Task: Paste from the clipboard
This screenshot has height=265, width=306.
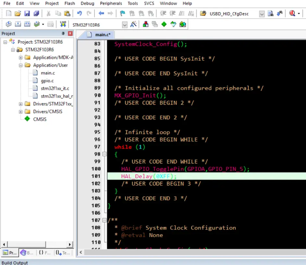Action: (x=67, y=13)
